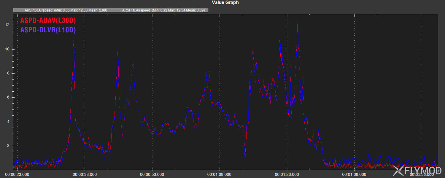This screenshot has width=445, height=178.
Task: Click the 8 label on the Y axis
Action: tap(8, 73)
